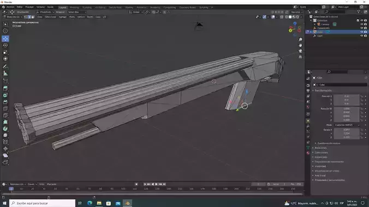
Task: Activate the Transform tool in left toolbar
Action: (5, 59)
